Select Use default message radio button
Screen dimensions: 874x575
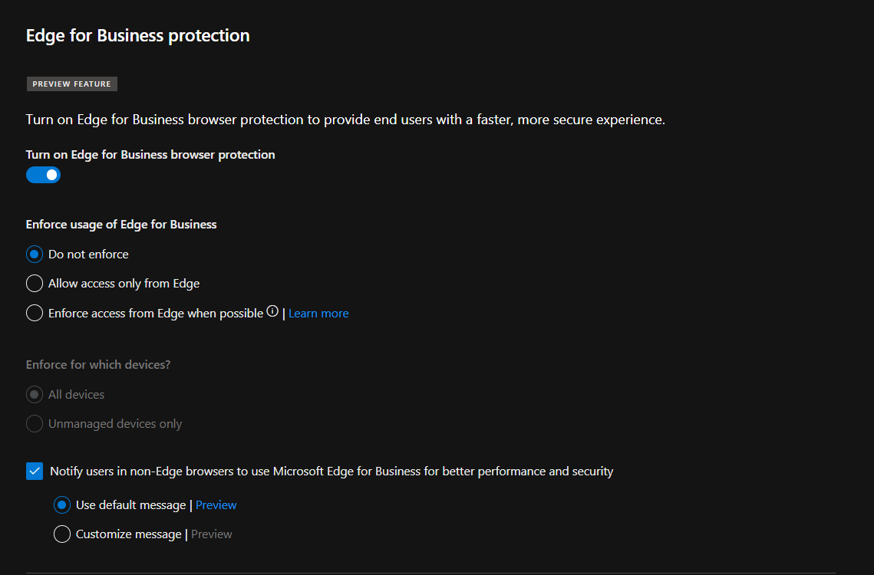click(62, 505)
